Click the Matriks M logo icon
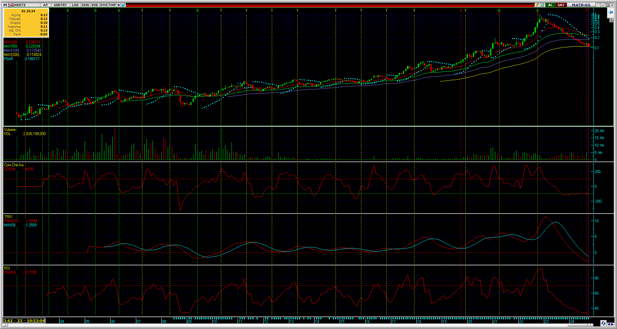 coord(5,5)
